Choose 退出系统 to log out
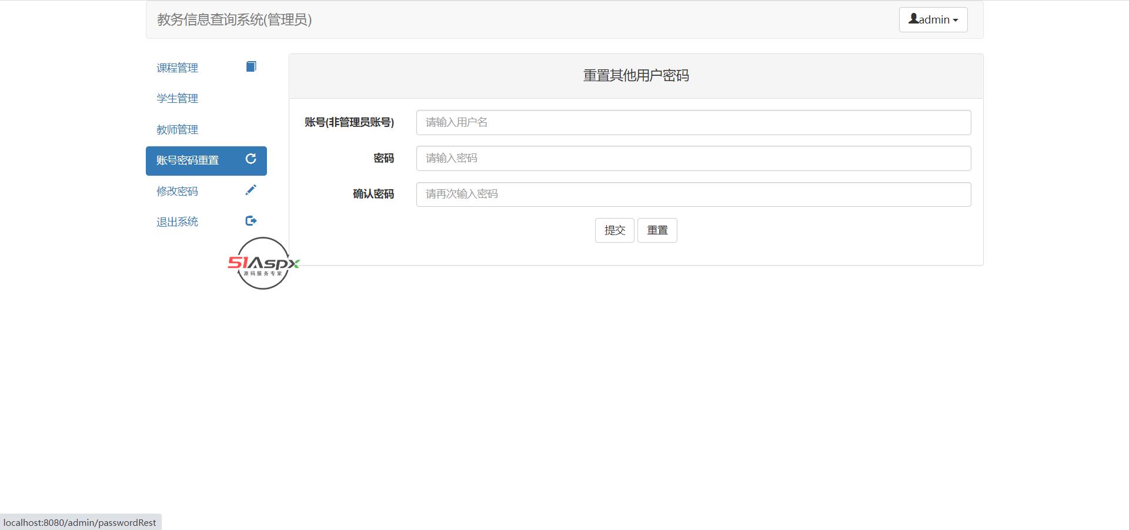This screenshot has width=1129, height=530. click(x=206, y=222)
